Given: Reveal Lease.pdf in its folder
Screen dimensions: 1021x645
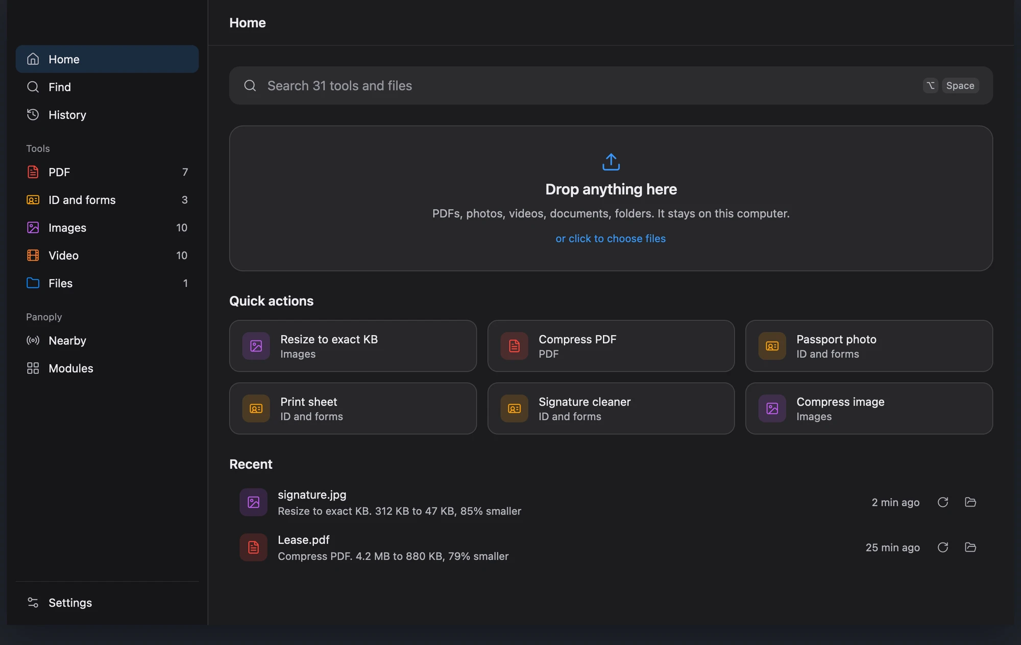Looking at the screenshot, I should click(970, 548).
